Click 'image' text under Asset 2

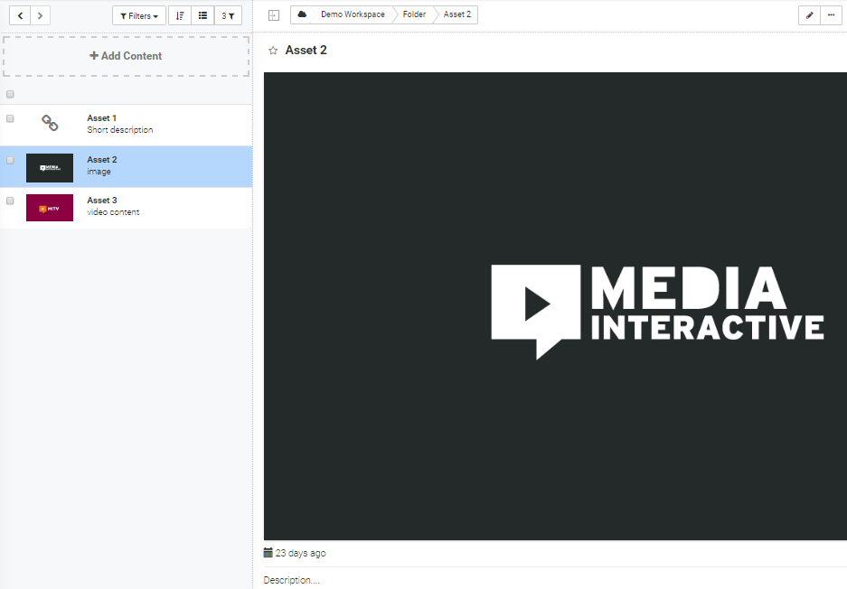click(x=99, y=172)
